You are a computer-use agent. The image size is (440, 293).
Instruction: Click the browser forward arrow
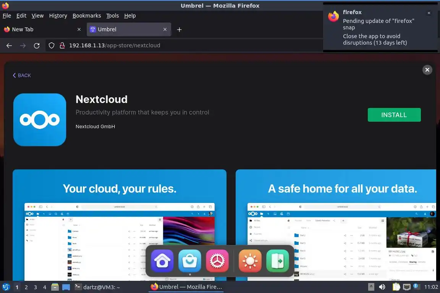point(23,45)
